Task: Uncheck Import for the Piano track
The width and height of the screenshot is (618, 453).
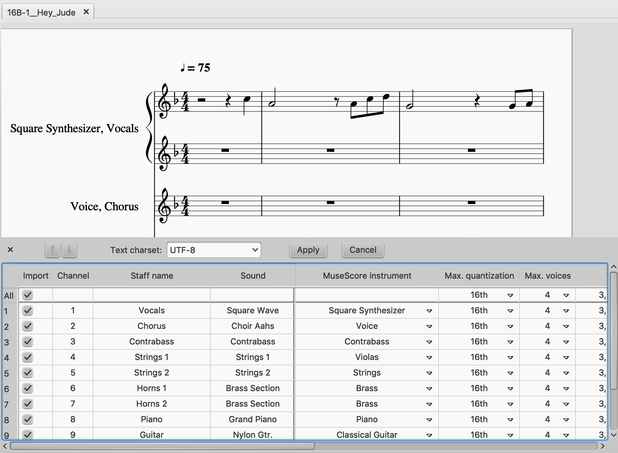Action: [x=28, y=419]
